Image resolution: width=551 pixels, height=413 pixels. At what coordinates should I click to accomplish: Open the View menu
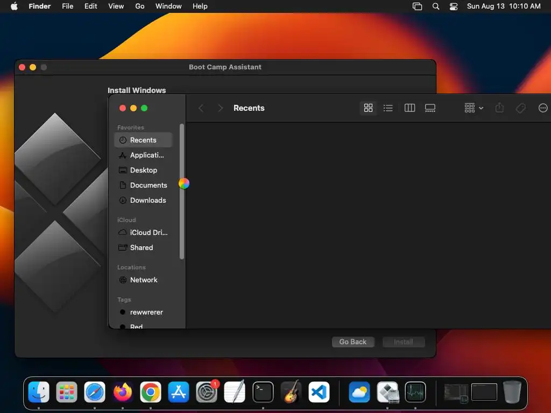click(116, 6)
